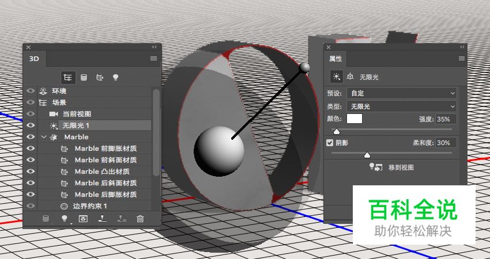490x259 pixels.
Task: Switch to the 3D panel tab
Action: pyautogui.click(x=34, y=59)
